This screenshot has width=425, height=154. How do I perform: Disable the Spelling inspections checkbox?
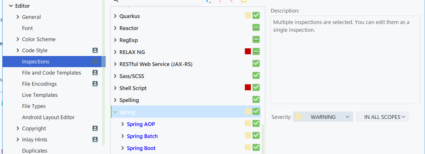(256, 99)
